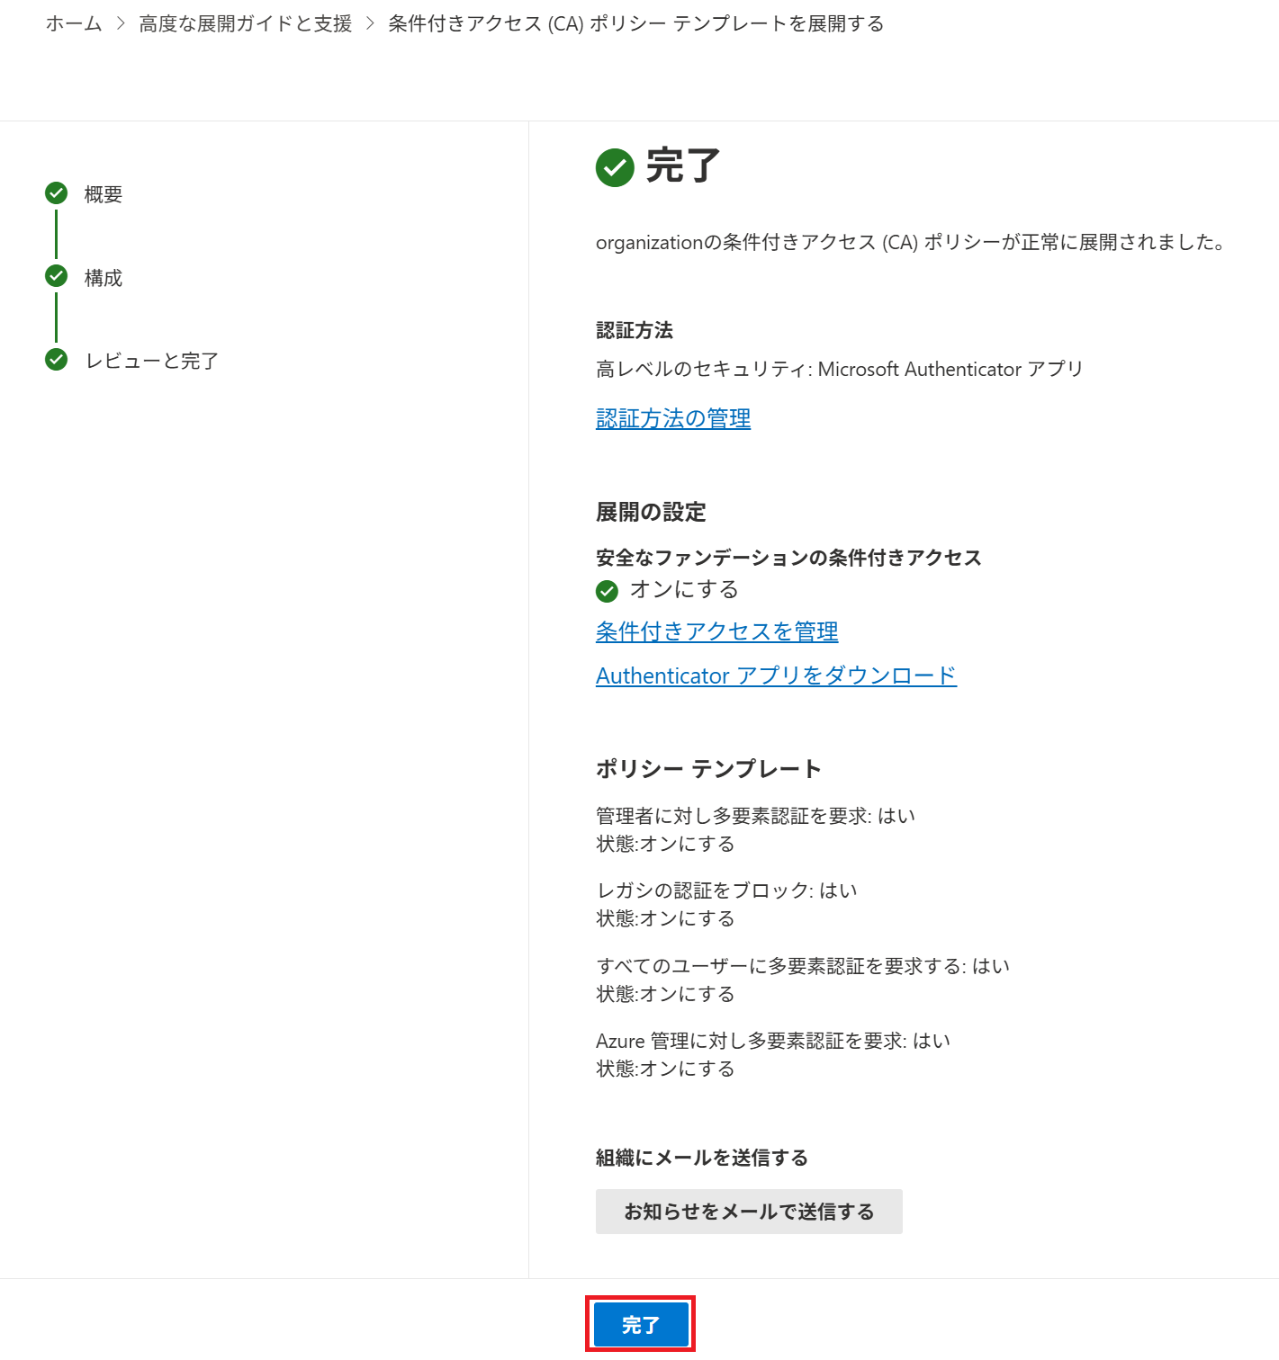Click the blue 完了 button at bottom
1279x1360 pixels.
click(x=640, y=1324)
